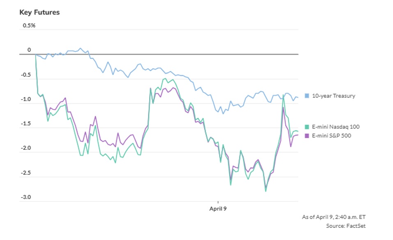Click the lowest point of the green line

pyautogui.click(x=266, y=191)
